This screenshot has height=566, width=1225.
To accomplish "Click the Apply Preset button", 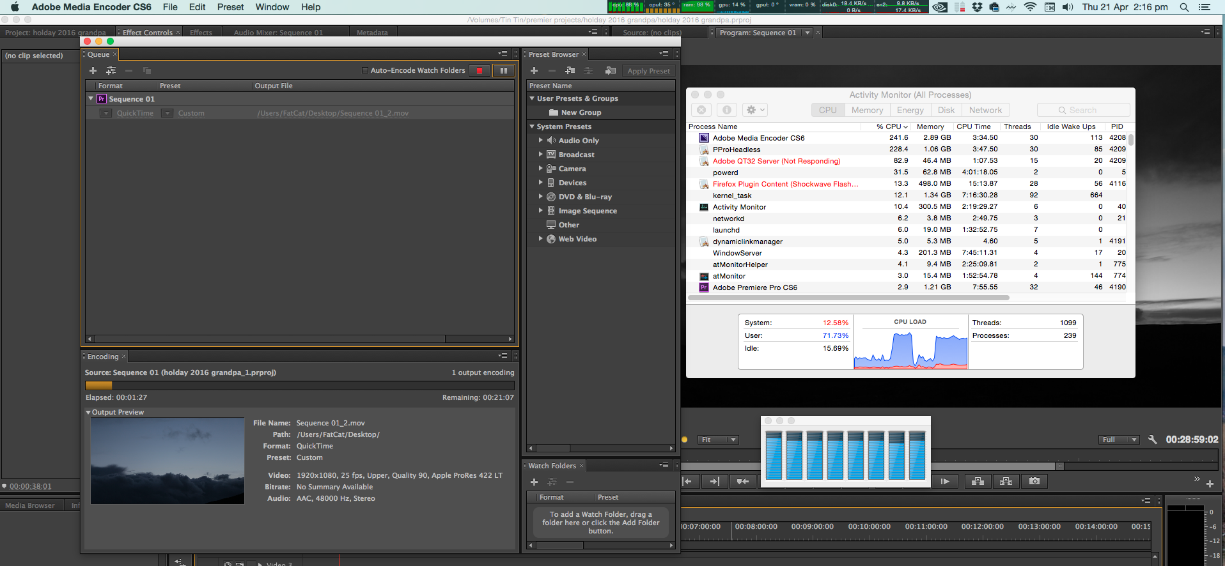I will [x=648, y=71].
